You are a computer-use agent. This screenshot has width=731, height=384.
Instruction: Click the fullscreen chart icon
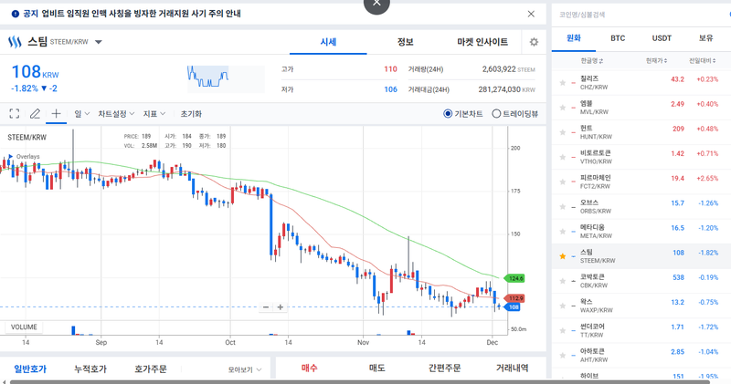[14, 114]
